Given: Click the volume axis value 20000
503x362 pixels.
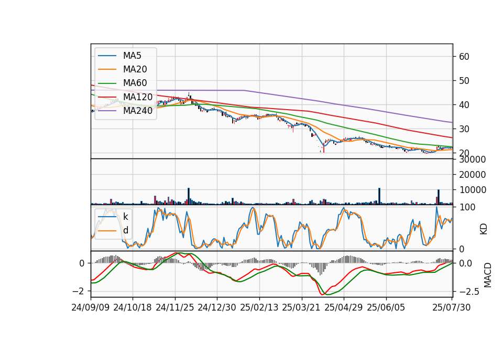Looking at the screenshot, I should pos(473,175).
